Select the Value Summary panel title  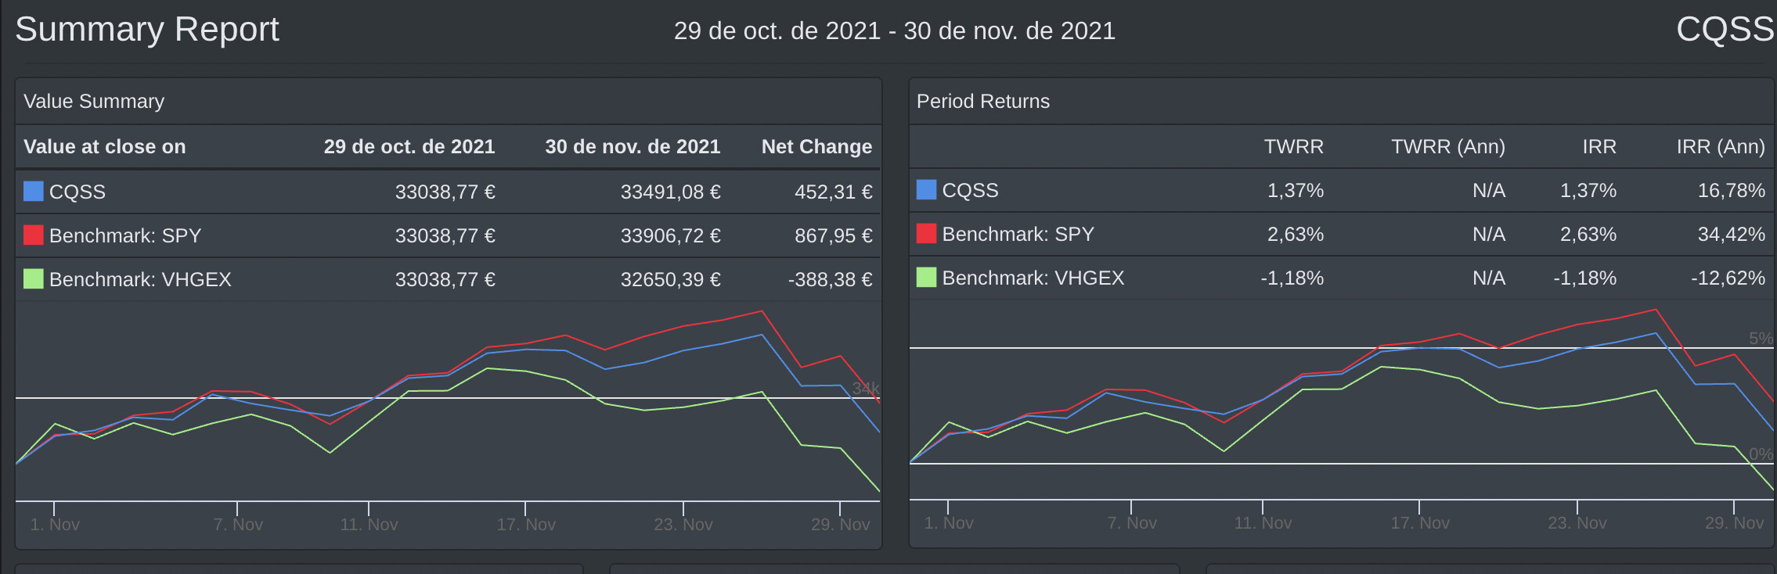pos(94,101)
